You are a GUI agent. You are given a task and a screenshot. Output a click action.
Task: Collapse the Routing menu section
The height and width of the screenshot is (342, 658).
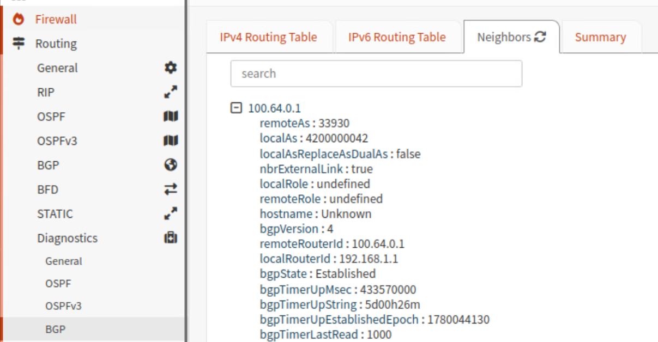[x=56, y=44]
